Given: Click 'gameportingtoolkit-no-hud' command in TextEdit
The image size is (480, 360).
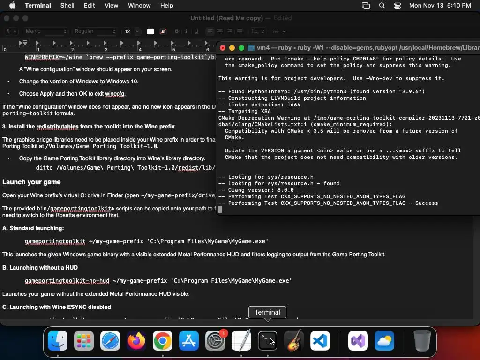Looking at the screenshot, I should pyautogui.click(x=67, y=280).
